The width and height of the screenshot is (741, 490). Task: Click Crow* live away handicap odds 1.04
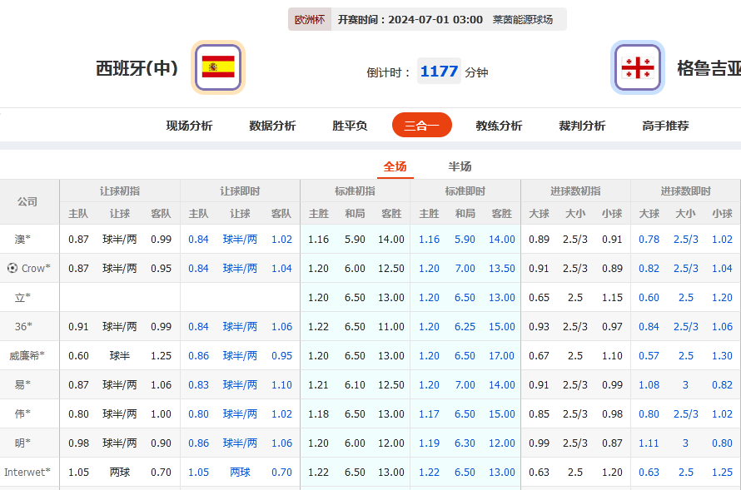pos(282,268)
